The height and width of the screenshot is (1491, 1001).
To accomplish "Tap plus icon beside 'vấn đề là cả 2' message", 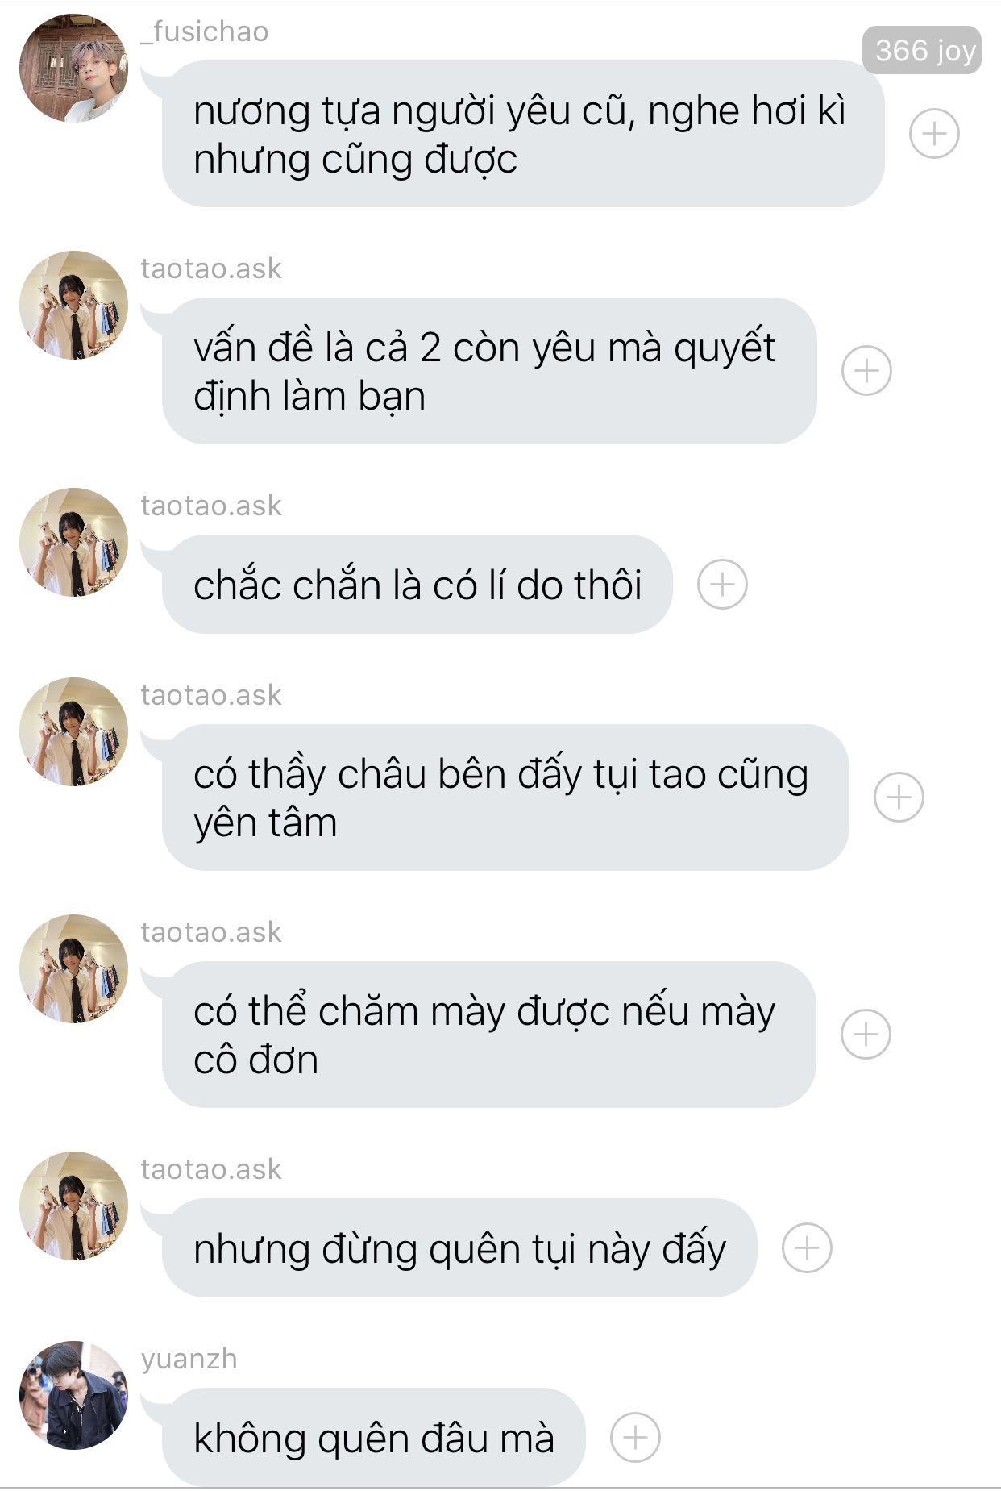I will point(866,371).
